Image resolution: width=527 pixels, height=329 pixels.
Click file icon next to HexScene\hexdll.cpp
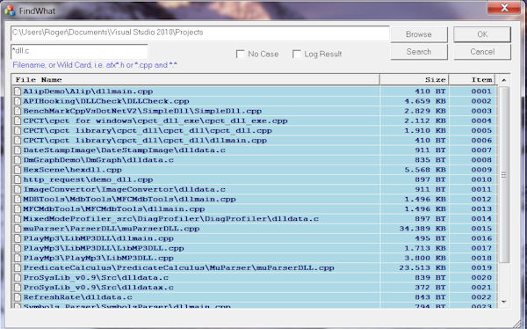pyautogui.click(x=18, y=170)
